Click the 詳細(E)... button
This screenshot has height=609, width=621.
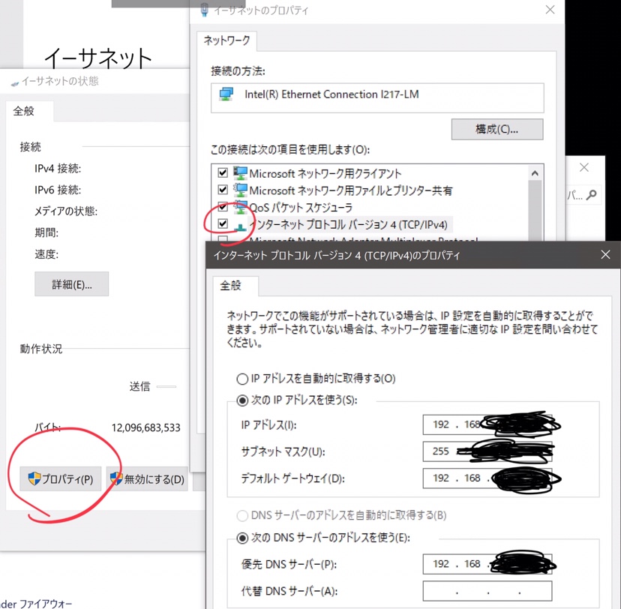pos(72,284)
